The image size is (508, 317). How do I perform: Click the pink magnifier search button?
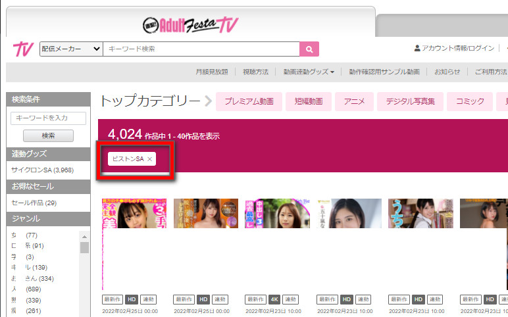click(309, 49)
